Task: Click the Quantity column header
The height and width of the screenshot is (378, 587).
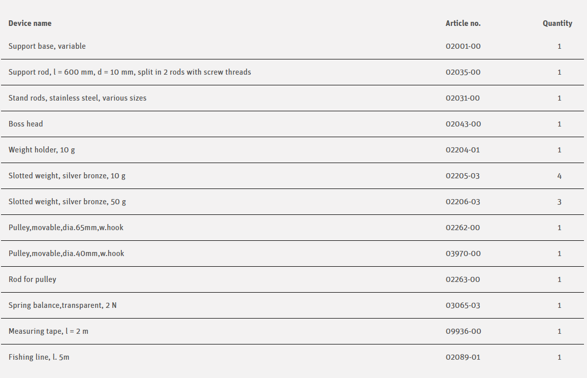Action: click(x=557, y=23)
